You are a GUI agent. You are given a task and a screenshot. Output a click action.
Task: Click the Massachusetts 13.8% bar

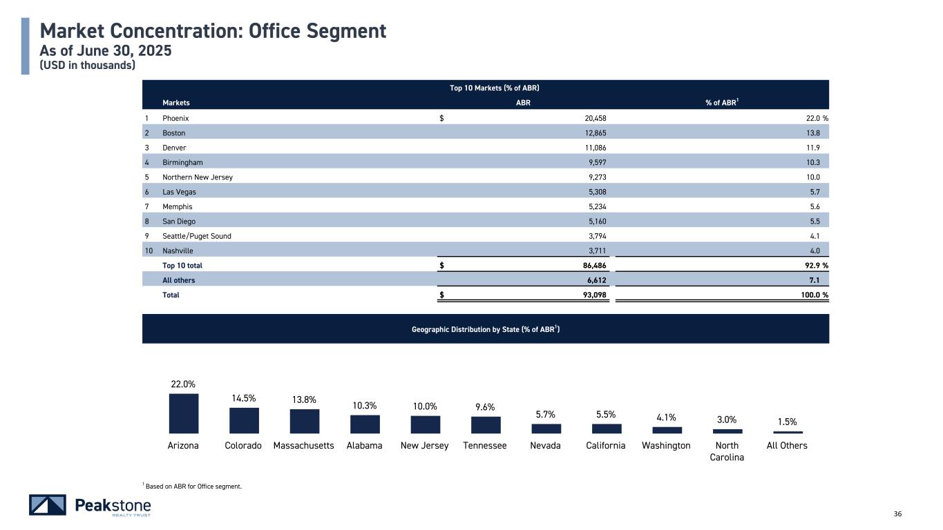[304, 421]
